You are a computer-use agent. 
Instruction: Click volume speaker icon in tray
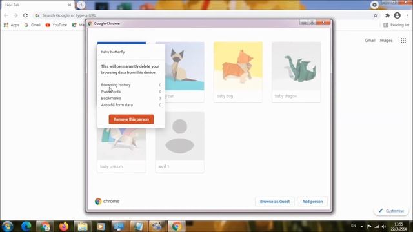coord(384,226)
